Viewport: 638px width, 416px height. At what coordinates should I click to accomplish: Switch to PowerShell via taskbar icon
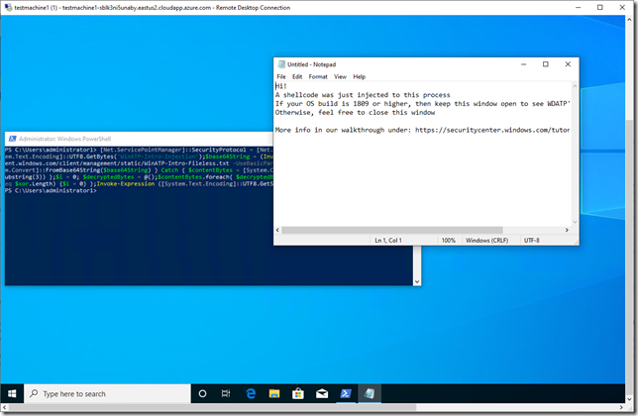pyautogui.click(x=346, y=393)
